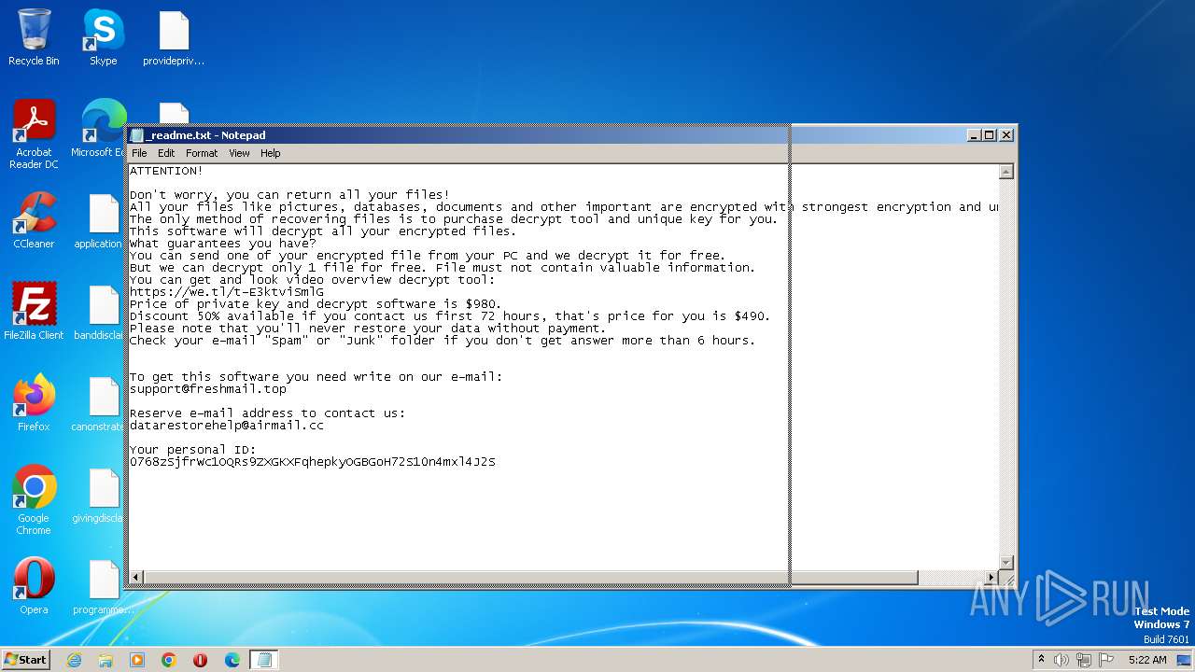The height and width of the screenshot is (672, 1195).
Task: Close the _readme.txt Notepad window
Action: coord(1006,135)
